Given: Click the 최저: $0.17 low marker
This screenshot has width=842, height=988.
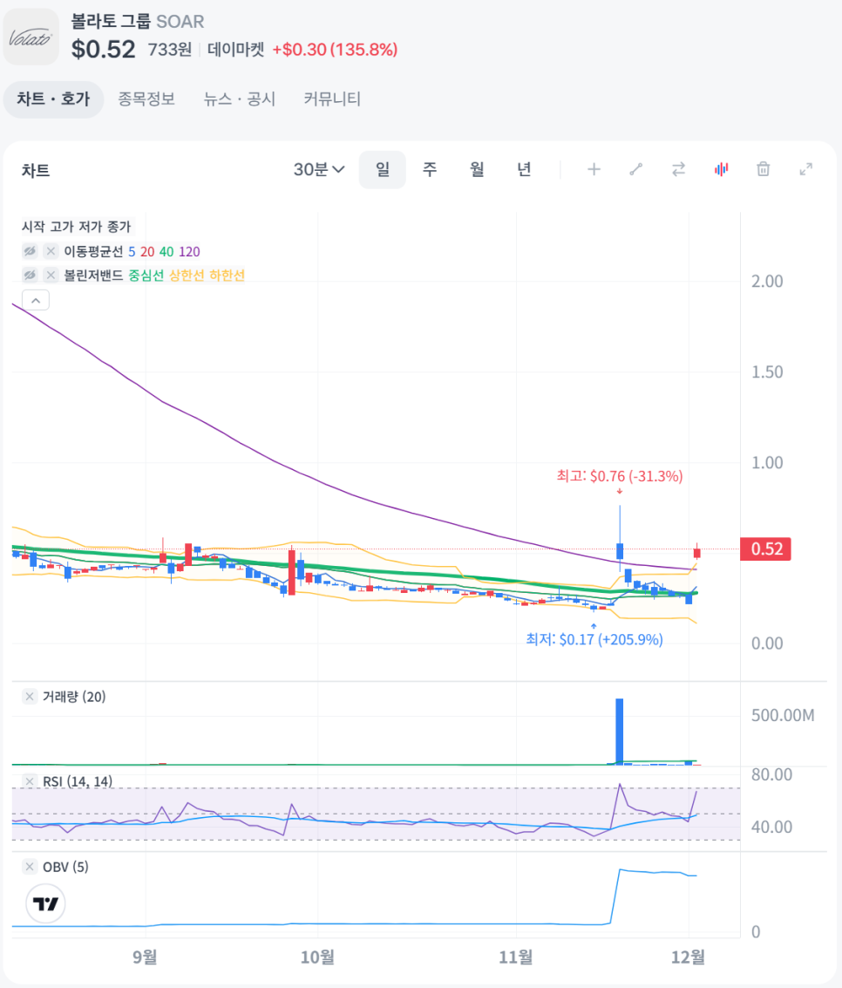Looking at the screenshot, I should coord(594,639).
